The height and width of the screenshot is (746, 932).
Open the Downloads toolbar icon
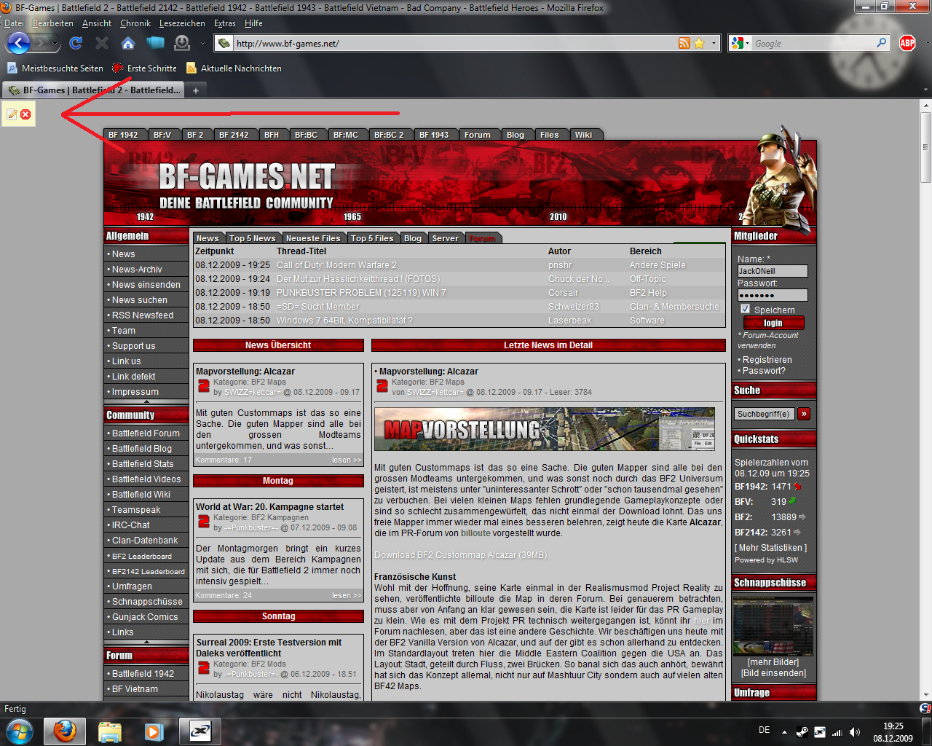182,43
